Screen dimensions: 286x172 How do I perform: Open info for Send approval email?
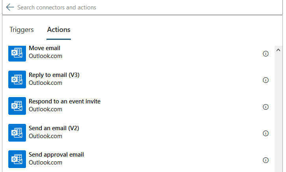pos(266,160)
